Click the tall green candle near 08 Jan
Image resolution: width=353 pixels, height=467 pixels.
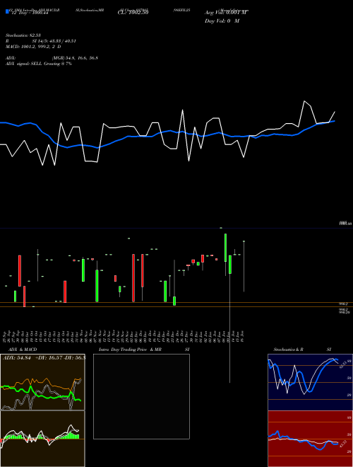225,248
